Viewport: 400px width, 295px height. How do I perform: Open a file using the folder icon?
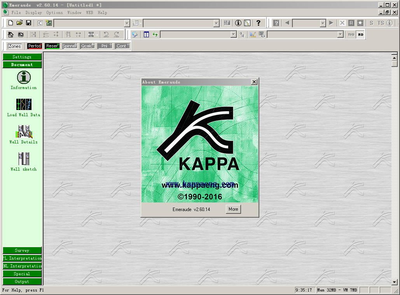tap(20, 23)
